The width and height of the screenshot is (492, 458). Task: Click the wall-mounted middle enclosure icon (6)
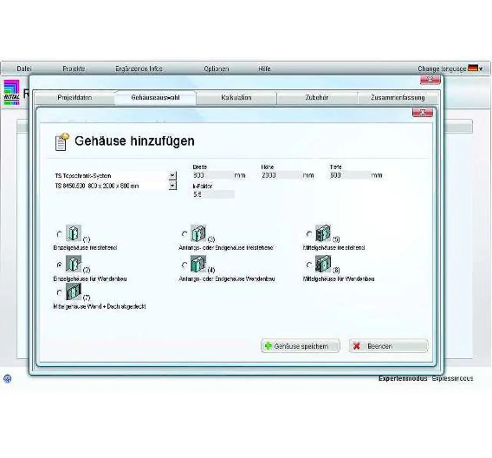(322, 264)
